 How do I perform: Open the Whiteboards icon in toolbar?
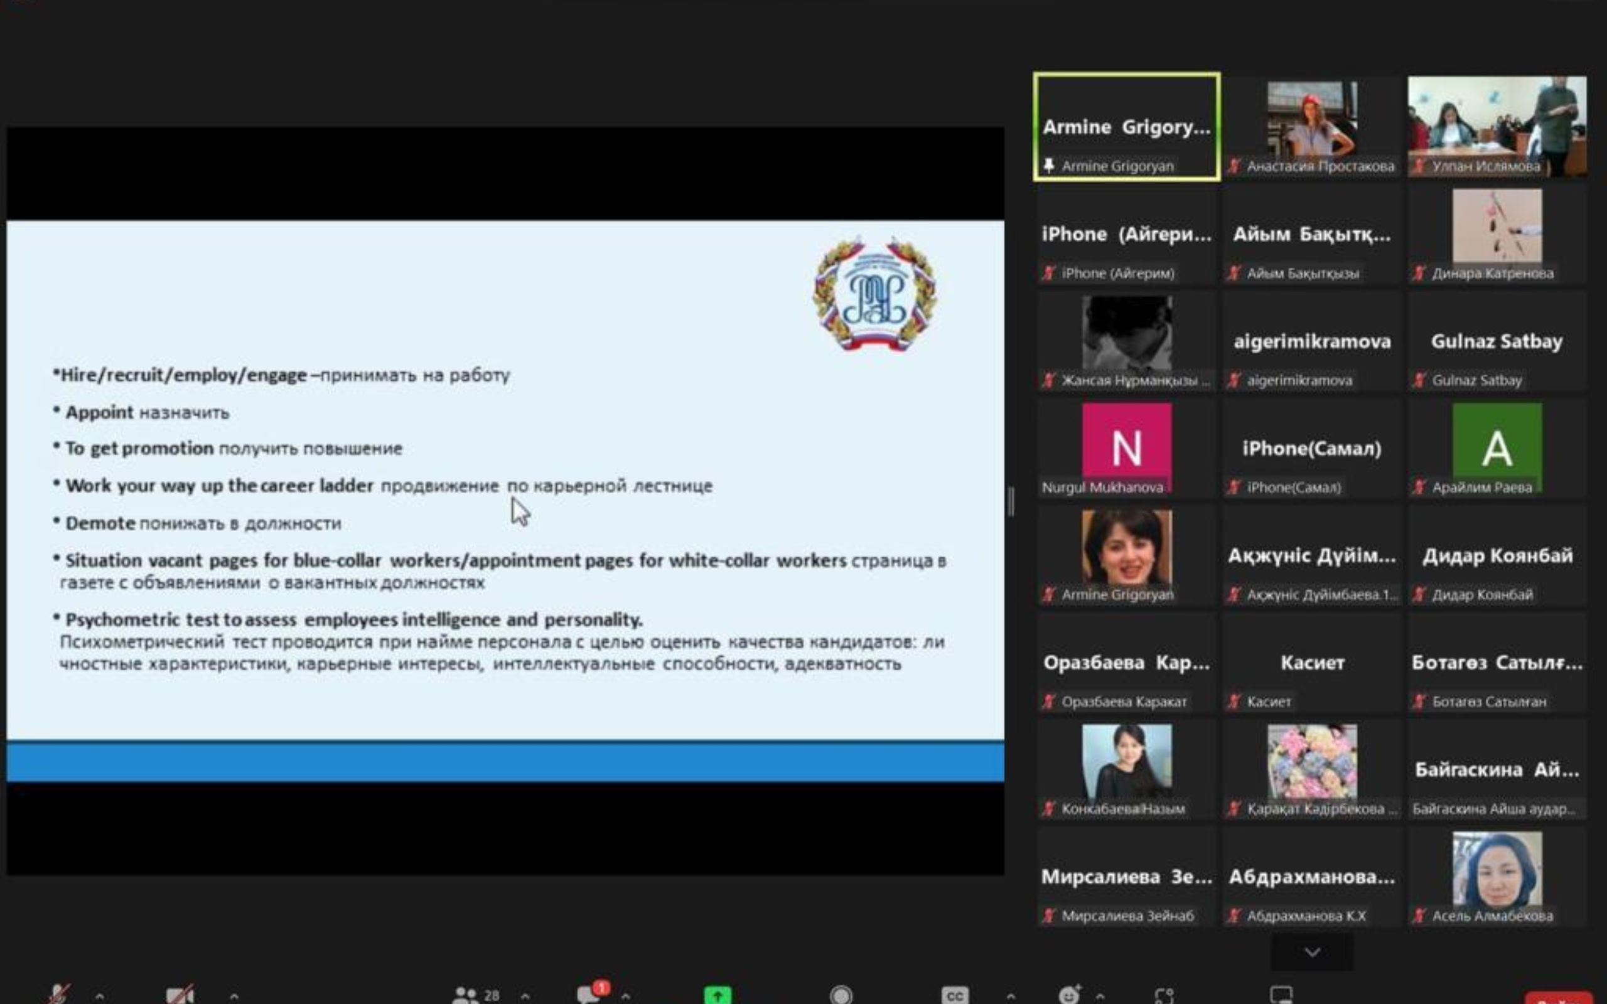pyautogui.click(x=1281, y=994)
